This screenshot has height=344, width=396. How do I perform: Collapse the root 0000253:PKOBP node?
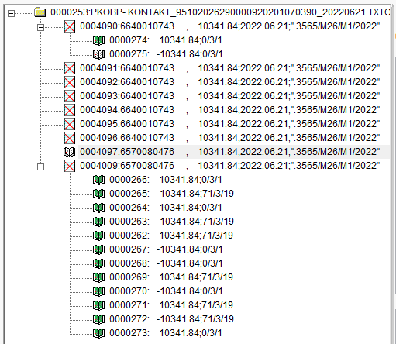pos(11,13)
